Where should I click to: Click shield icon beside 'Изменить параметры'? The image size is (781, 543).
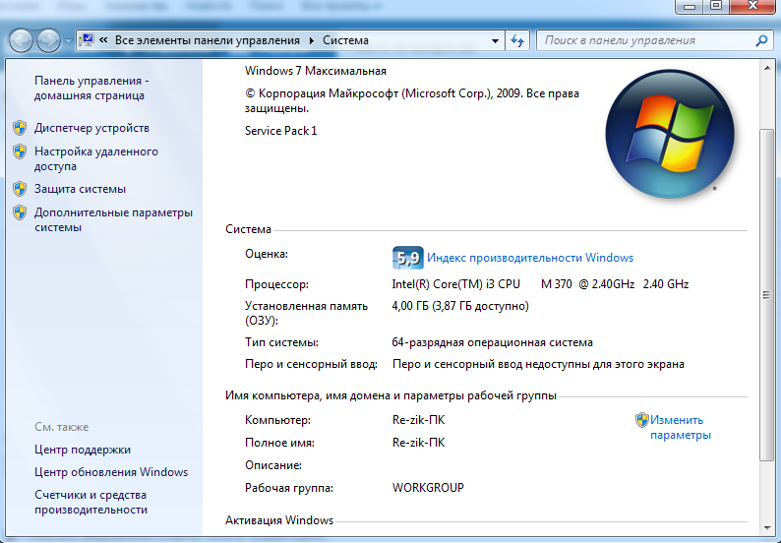pyautogui.click(x=641, y=420)
